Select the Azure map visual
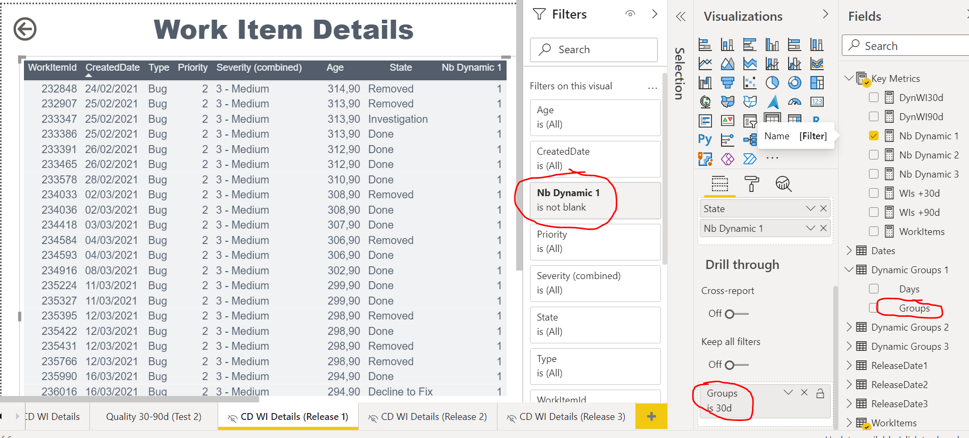The height and width of the screenshot is (438, 969). pos(772,102)
